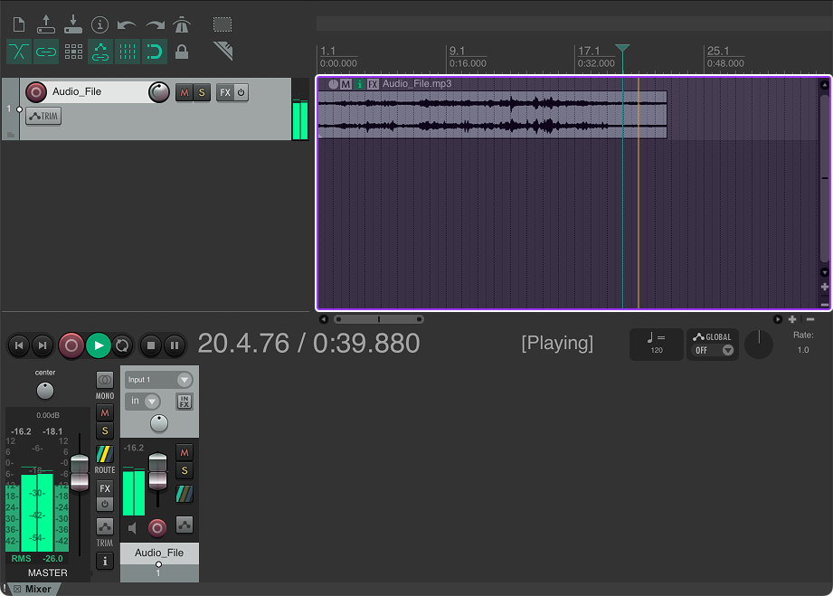Click master info i button

[105, 561]
